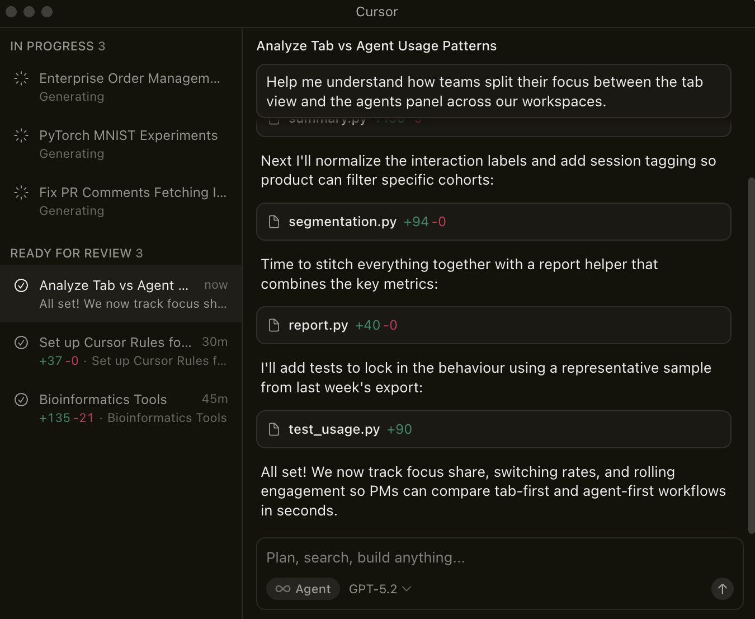Toggle the Agent mode pill
Image resolution: width=755 pixels, height=619 pixels.
pyautogui.click(x=303, y=589)
